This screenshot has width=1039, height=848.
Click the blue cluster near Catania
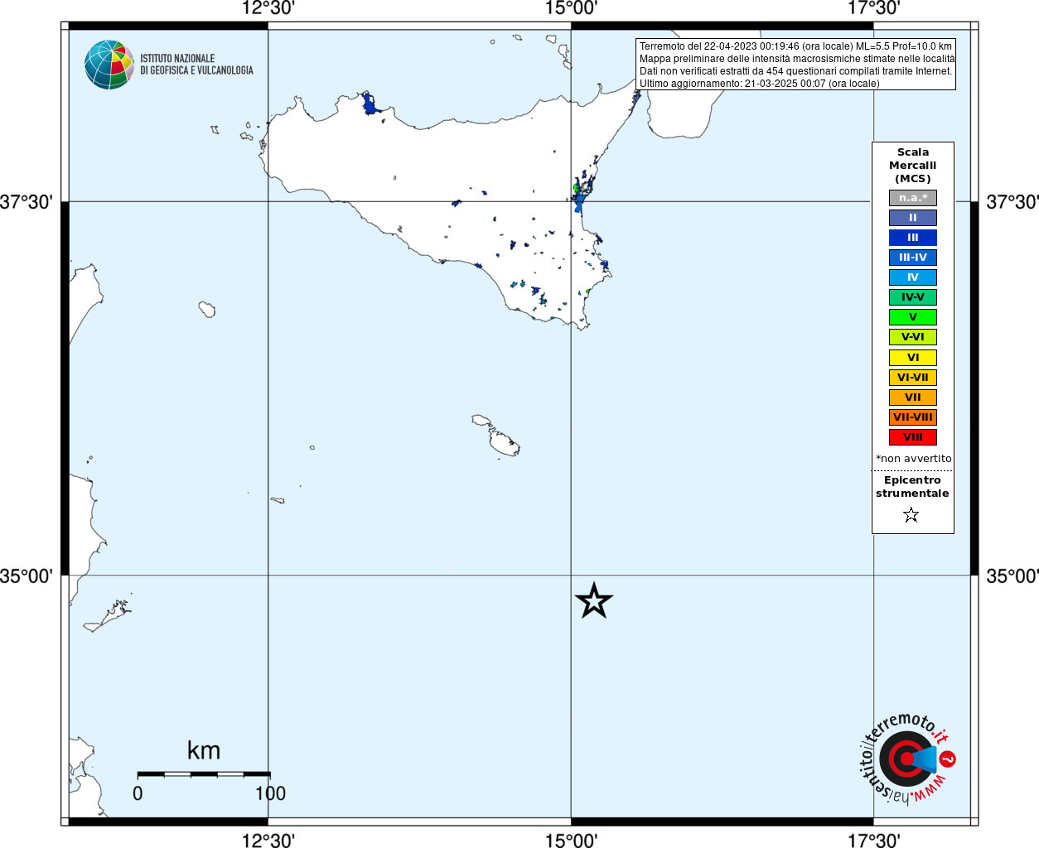[579, 197]
